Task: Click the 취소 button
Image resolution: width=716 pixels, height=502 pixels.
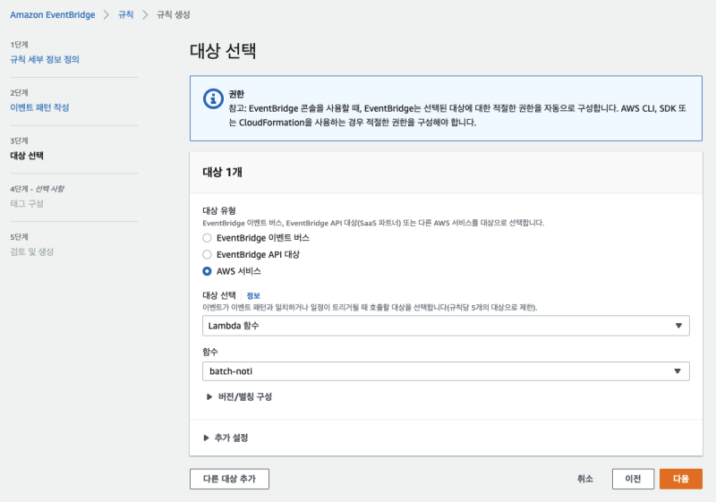Action: [x=585, y=479]
